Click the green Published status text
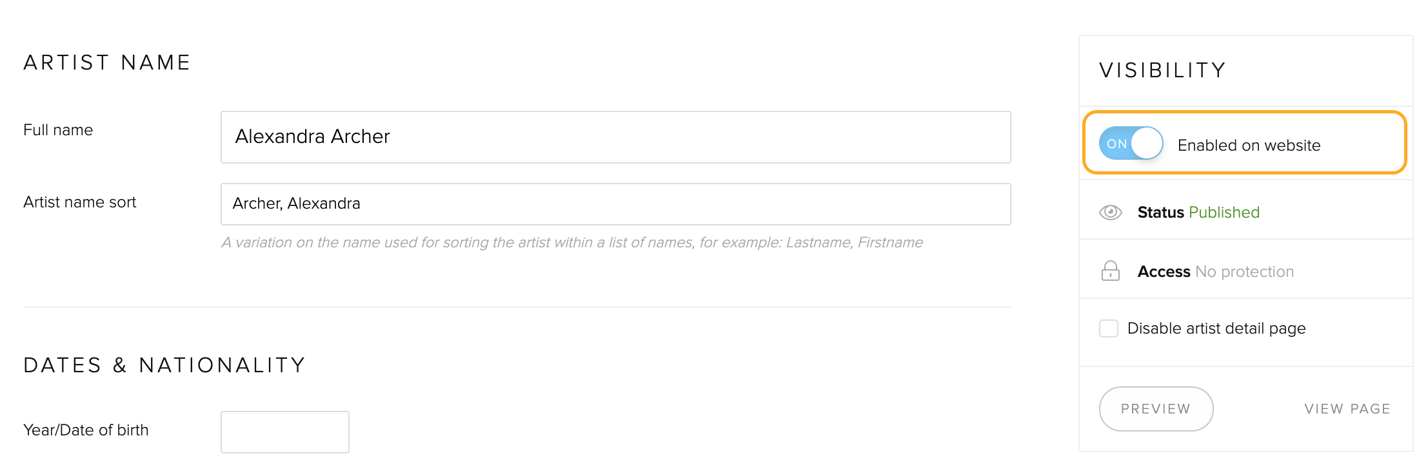Viewport: 1428px width, 465px height. [x=1224, y=213]
